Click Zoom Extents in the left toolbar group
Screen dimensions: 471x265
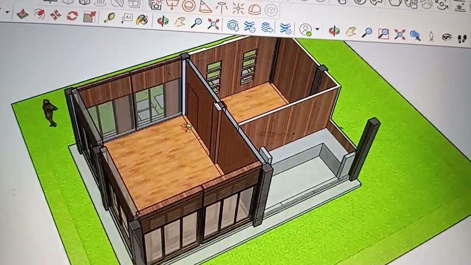click(x=213, y=24)
